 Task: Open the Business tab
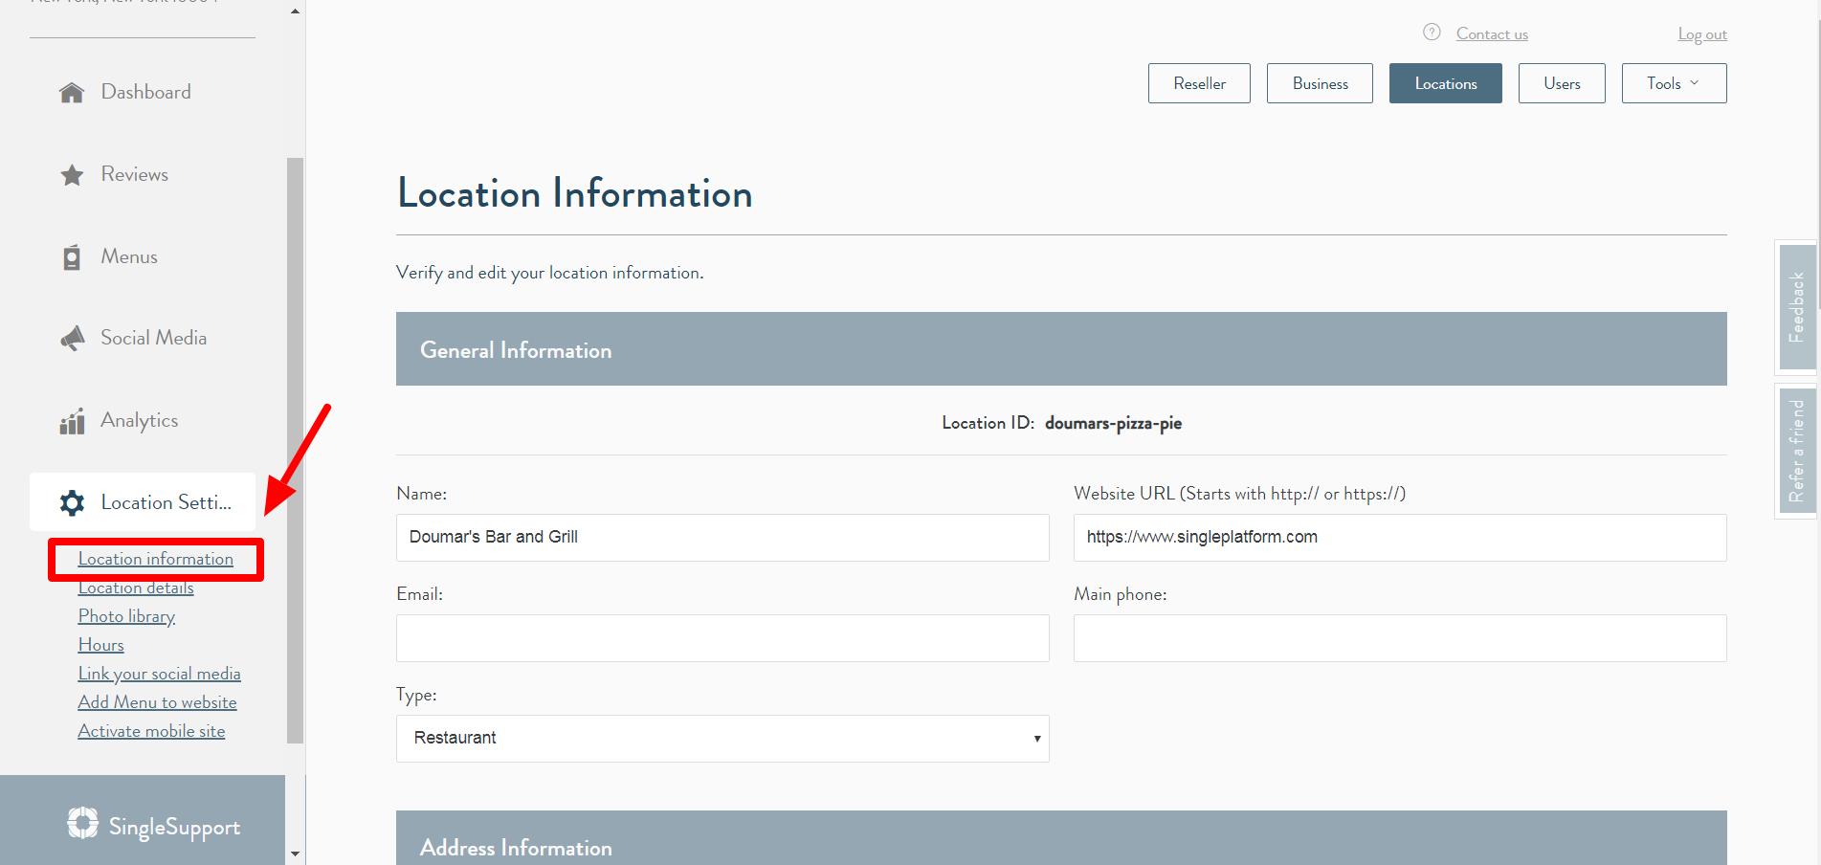1320,83
